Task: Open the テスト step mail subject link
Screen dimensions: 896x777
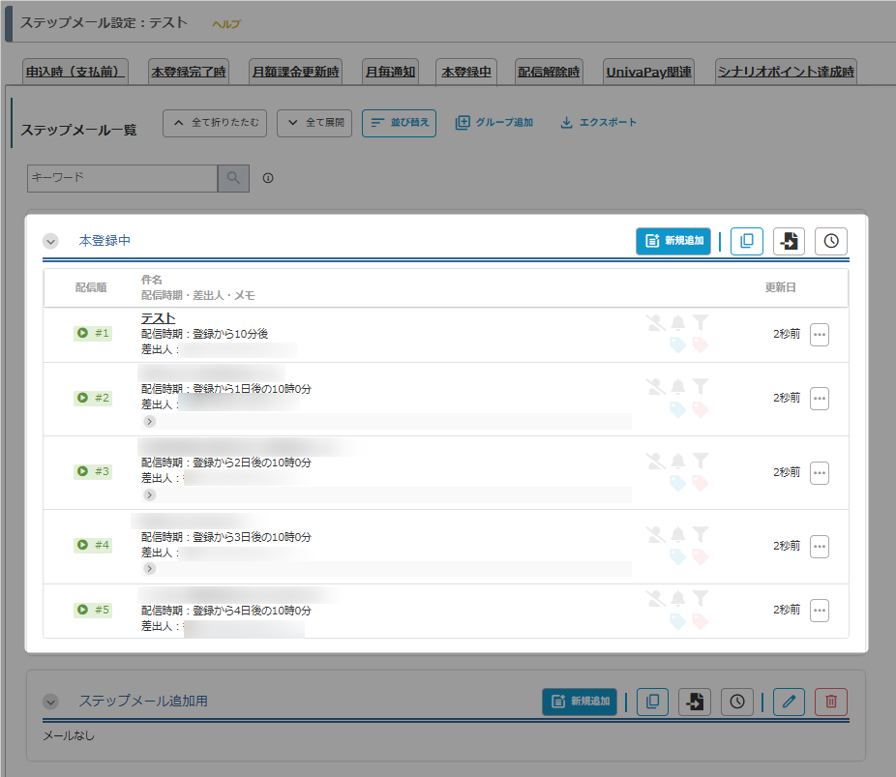Action: [x=158, y=318]
